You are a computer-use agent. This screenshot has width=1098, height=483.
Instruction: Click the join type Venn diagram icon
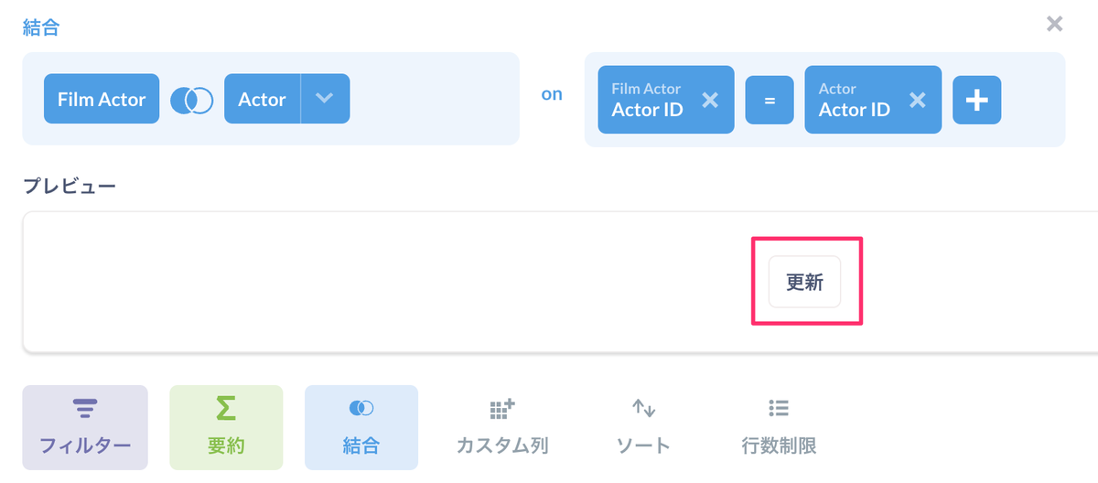point(192,100)
